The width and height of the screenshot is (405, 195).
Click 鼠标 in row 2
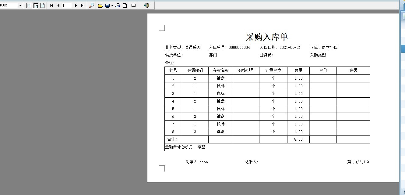221,86
